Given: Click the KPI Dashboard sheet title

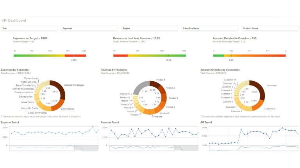Looking at the screenshot, I should (x=14, y=21).
